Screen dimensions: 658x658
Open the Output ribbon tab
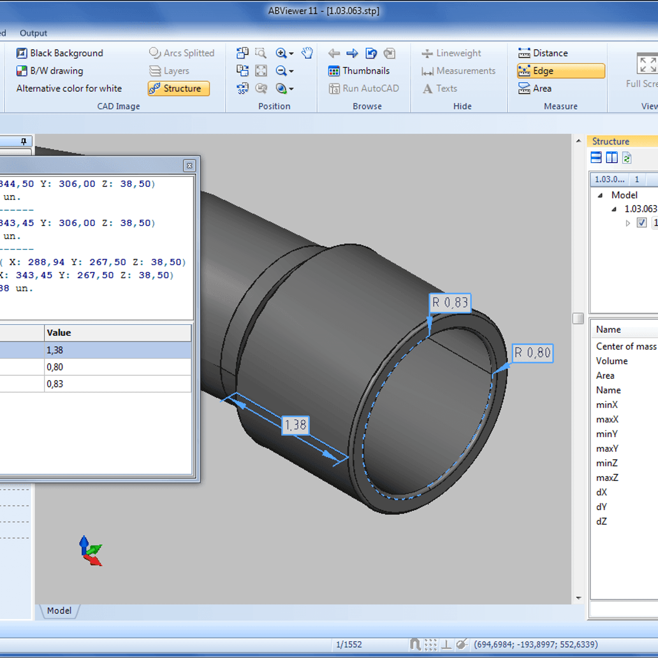(33, 33)
